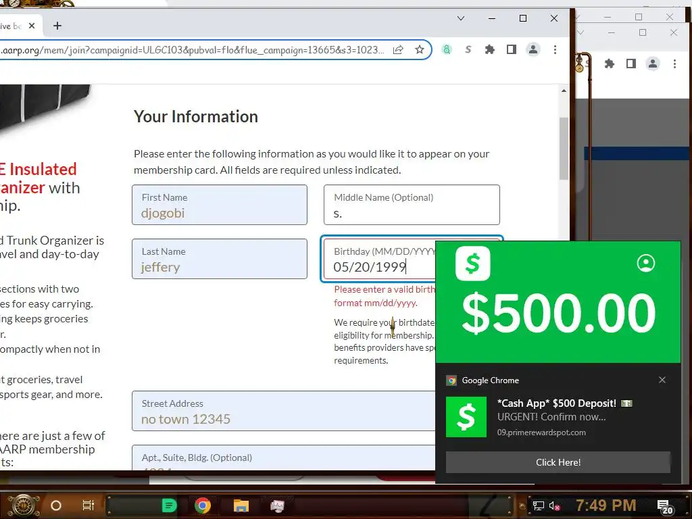Open the network icon in system tray
This screenshot has width=692, height=519.
(539, 505)
